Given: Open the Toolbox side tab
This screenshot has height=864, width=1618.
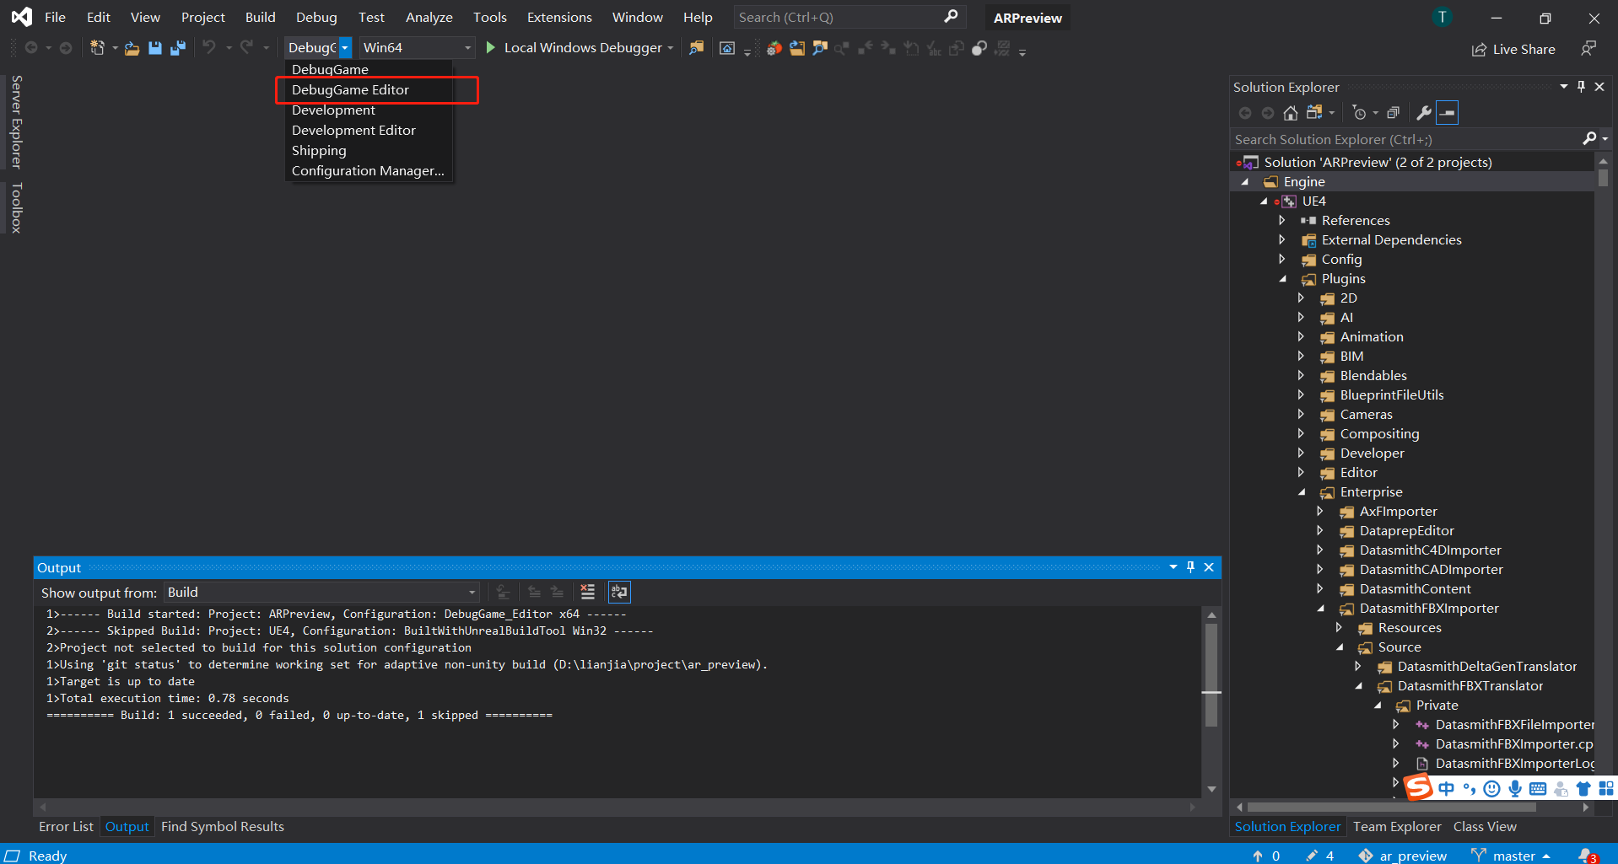Looking at the screenshot, I should click(16, 207).
